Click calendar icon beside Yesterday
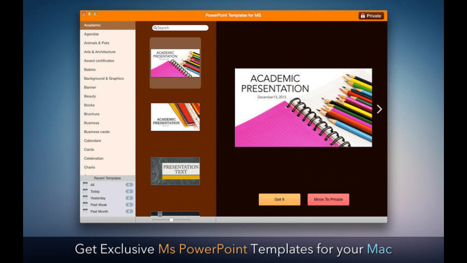The height and width of the screenshot is (263, 467). tap(85, 198)
